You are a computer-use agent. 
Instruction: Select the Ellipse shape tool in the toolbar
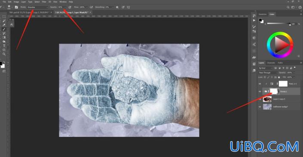(4, 50)
